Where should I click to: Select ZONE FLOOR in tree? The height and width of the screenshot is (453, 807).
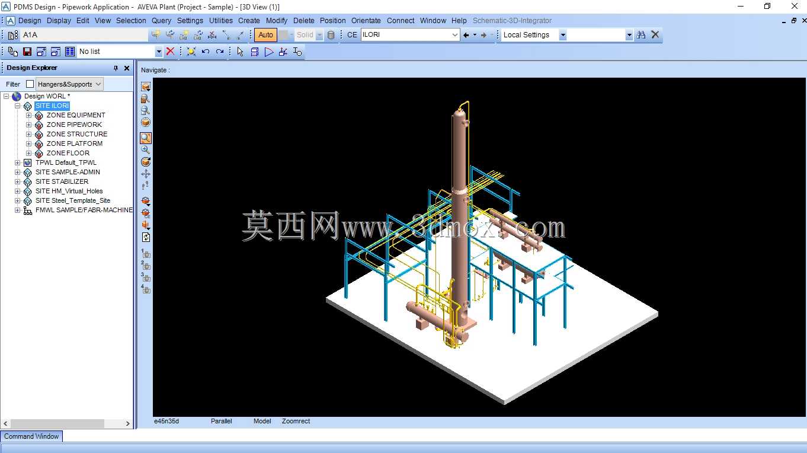point(68,153)
